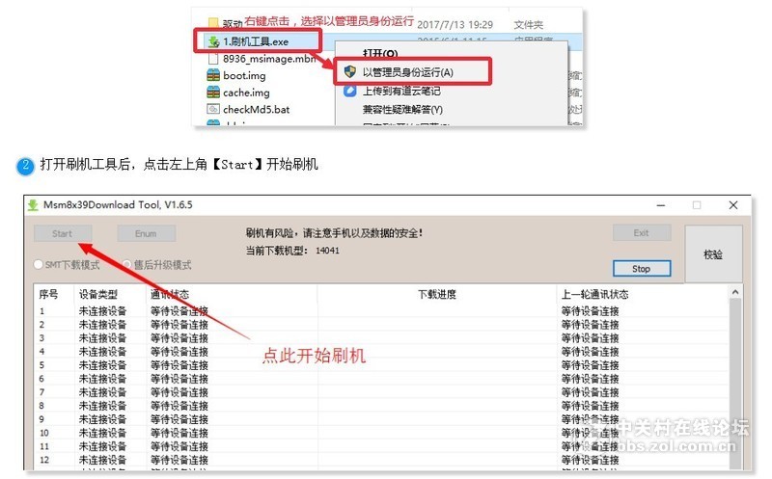Select the file name cache.img

coord(246,93)
